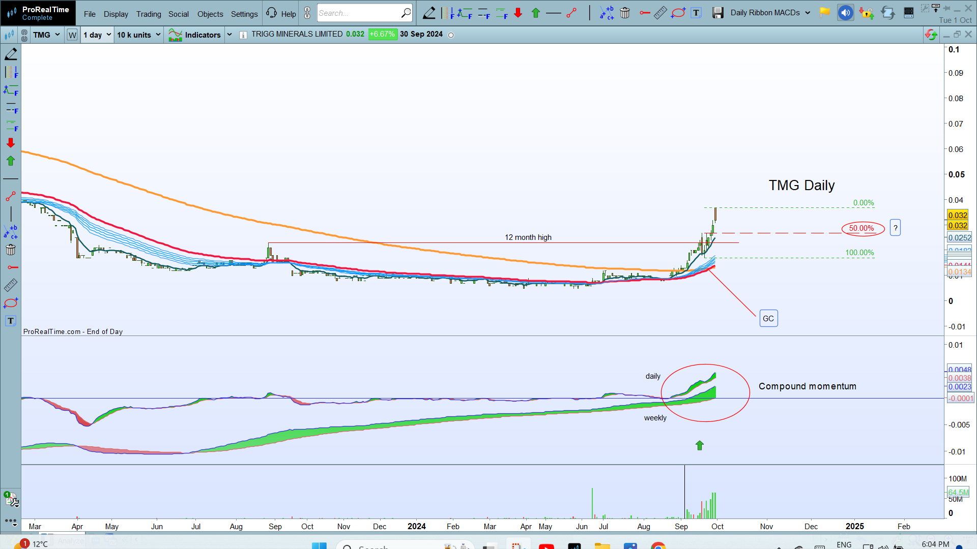Image resolution: width=977 pixels, height=549 pixels.
Task: Click the refresh chart icon beside window controls
Action: (x=931, y=35)
